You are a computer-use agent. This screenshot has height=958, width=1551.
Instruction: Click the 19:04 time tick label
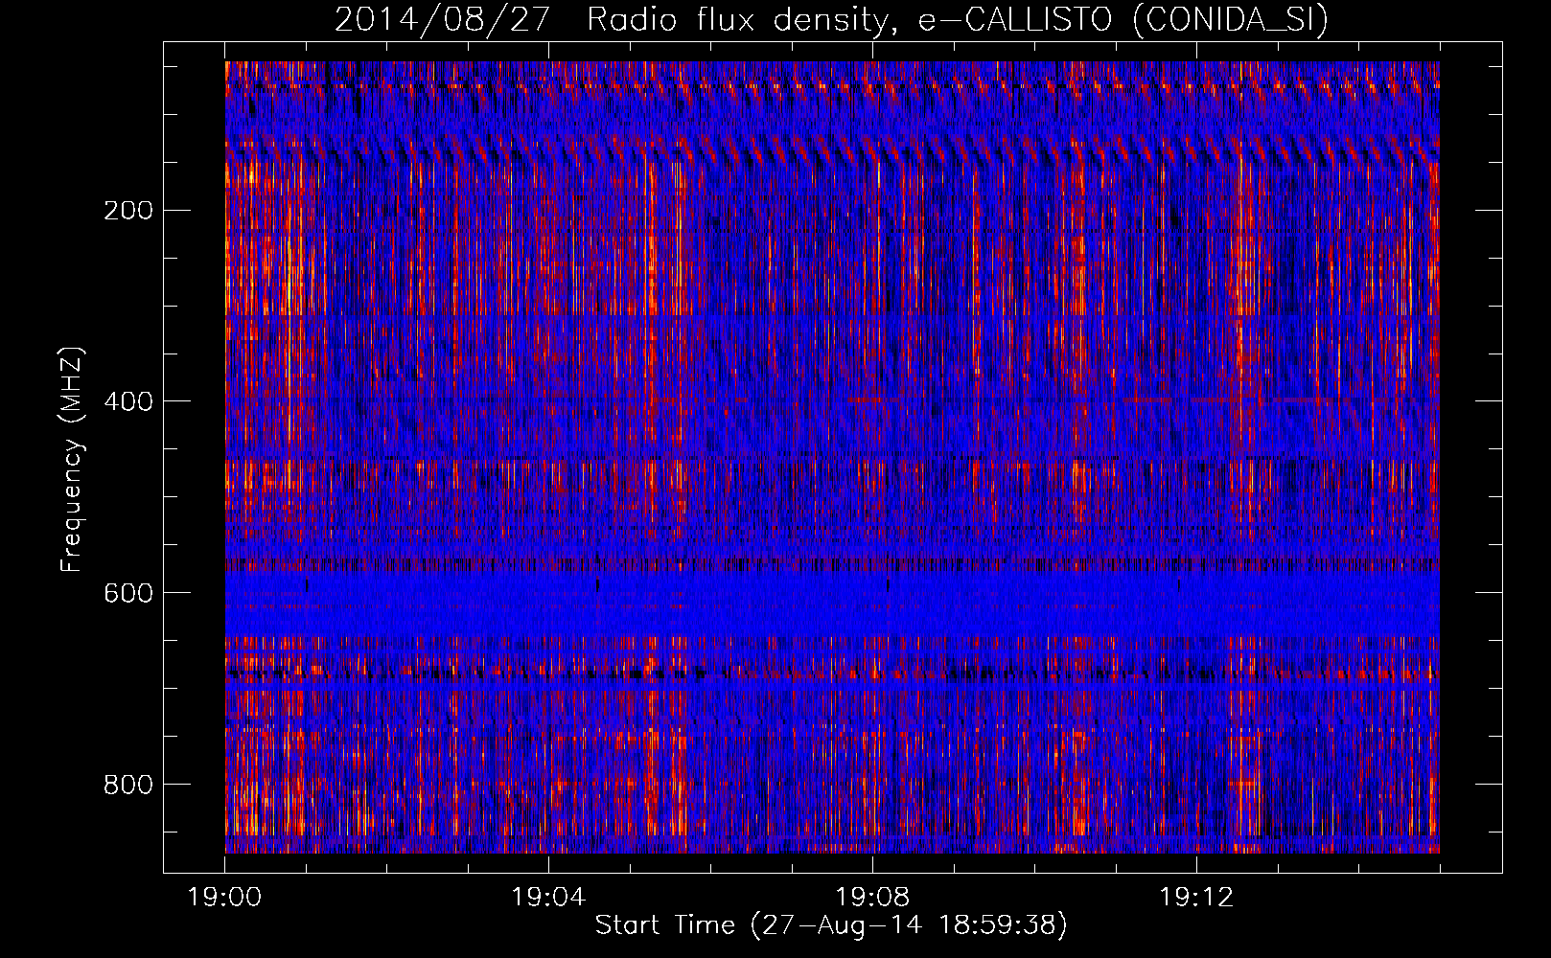pyautogui.click(x=548, y=898)
